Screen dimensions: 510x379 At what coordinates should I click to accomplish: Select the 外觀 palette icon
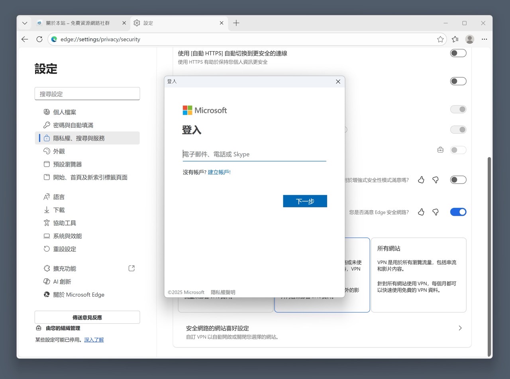(47, 151)
